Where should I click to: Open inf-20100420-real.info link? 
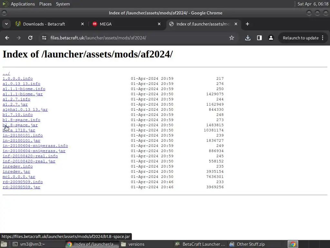click(30, 156)
